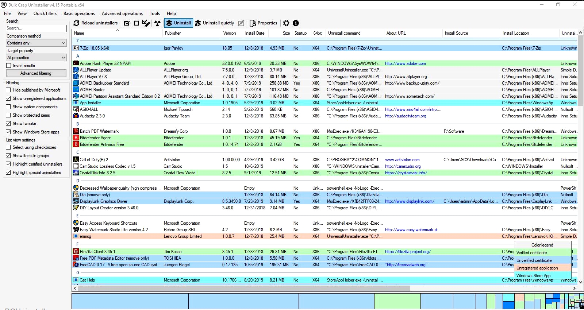
Task: Enable Hide published by Microsoft
Action: click(x=8, y=90)
